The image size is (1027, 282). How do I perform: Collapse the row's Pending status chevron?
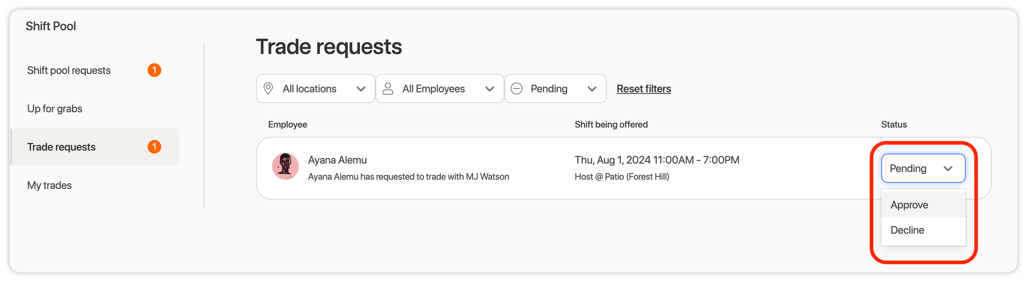point(948,169)
